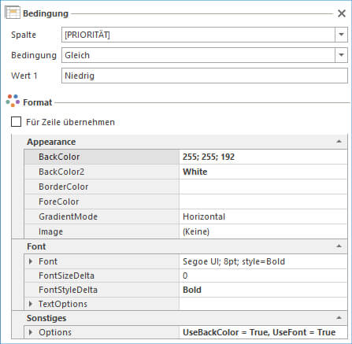Image resolution: width=352 pixels, height=344 pixels.
Task: Select the FontSizeDelta property label
Action: tap(66, 276)
